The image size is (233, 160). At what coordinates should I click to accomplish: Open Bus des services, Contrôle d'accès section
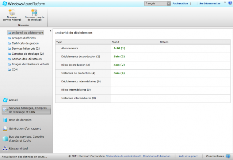pos(26,138)
